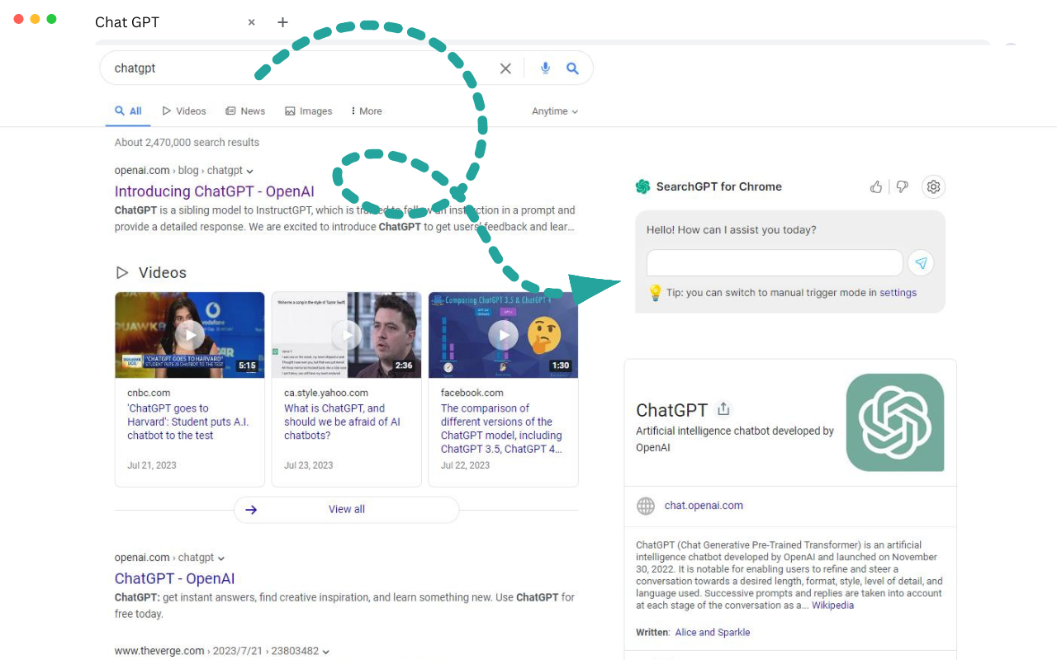1057x660 pixels.
Task: Open 'The comparison of different versions' video link
Action: coord(501,428)
